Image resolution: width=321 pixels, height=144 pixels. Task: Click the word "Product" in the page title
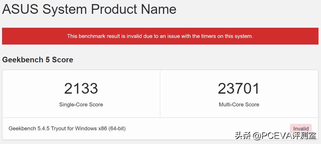tap(114, 9)
